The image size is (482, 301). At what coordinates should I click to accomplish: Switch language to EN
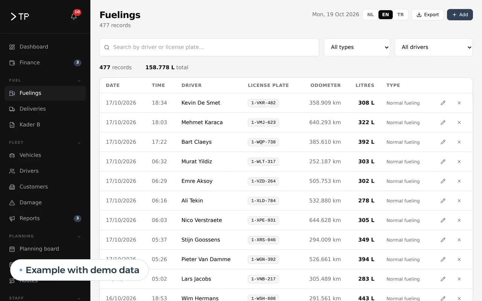[x=386, y=15]
